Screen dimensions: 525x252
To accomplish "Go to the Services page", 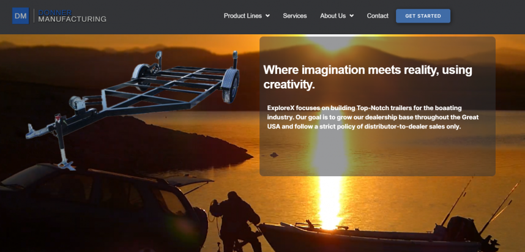I will (x=295, y=16).
